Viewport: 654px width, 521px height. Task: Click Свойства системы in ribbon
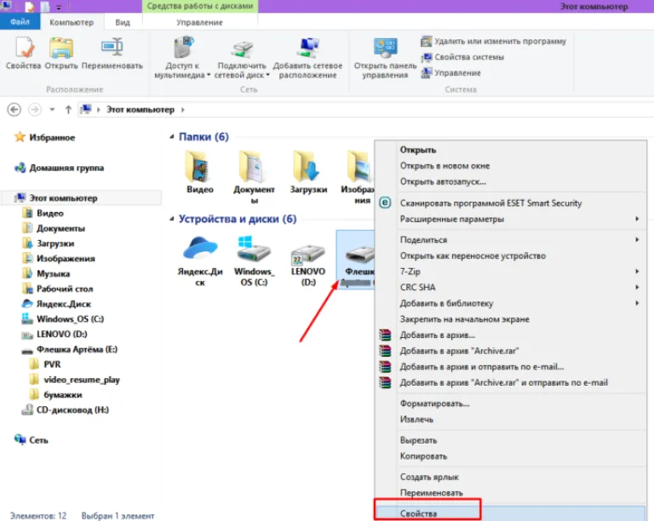tap(462, 57)
